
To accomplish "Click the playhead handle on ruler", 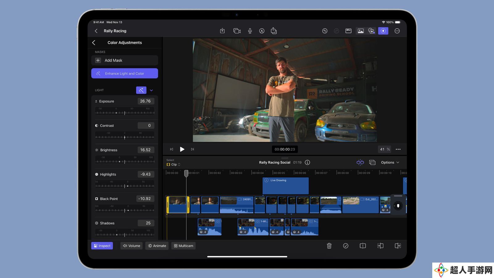I will pyautogui.click(x=186, y=173).
